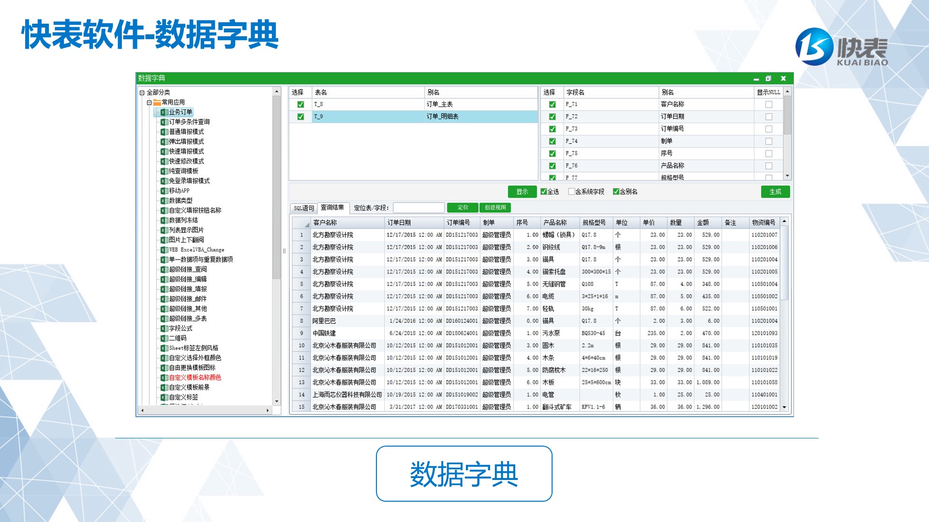Click the Excel icon beside 纯查询模板
This screenshot has width=929, height=522.
tap(164, 171)
